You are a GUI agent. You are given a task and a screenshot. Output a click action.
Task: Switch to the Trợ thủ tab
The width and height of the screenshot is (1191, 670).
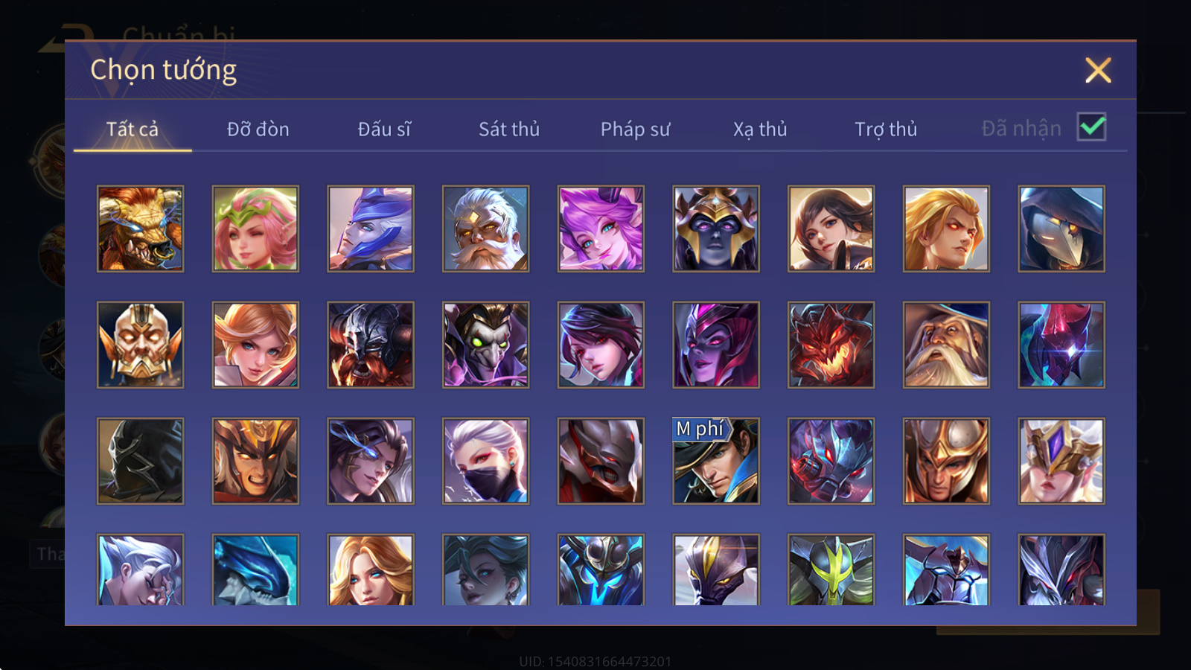tap(886, 130)
